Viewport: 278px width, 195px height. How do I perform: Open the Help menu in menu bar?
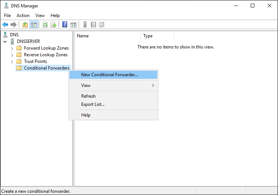[55, 16]
